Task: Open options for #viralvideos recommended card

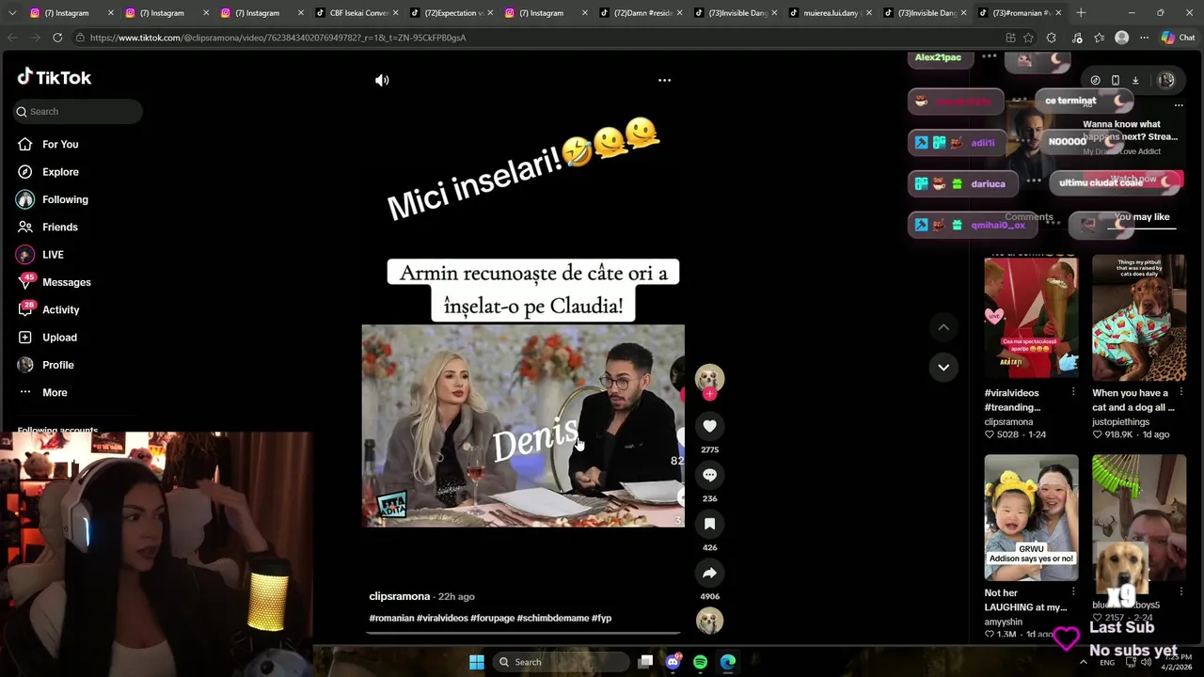Action: coord(1073,392)
